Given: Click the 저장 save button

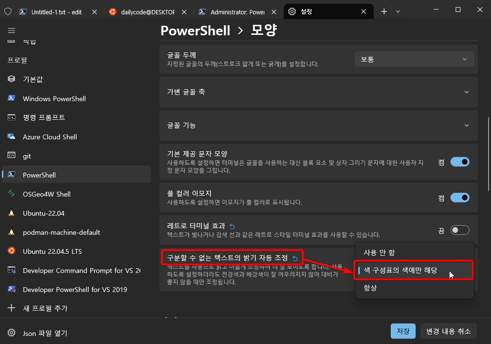Looking at the screenshot, I should [403, 331].
